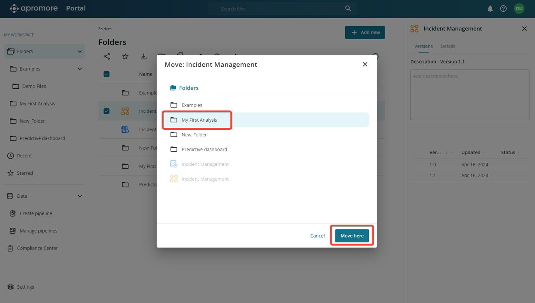Uncheck the Incident Management row checkbox
The width and height of the screenshot is (535, 303).
click(x=106, y=111)
